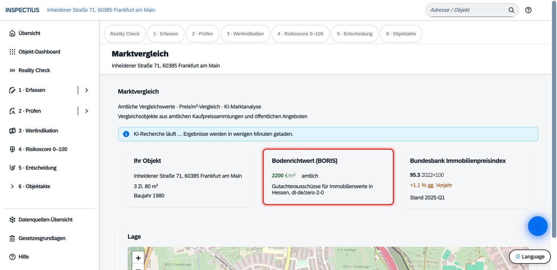The width and height of the screenshot is (557, 270).
Task: Zoom in on the map
Action: tap(138, 258)
